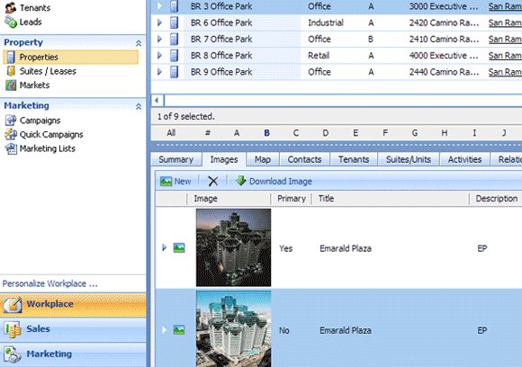Switch to the Map tab
Image resolution: width=522 pixels, height=367 pixels.
pos(263,159)
